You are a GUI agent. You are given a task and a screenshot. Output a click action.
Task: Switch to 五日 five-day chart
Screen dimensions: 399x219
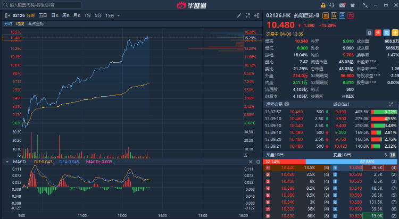coord(43,15)
